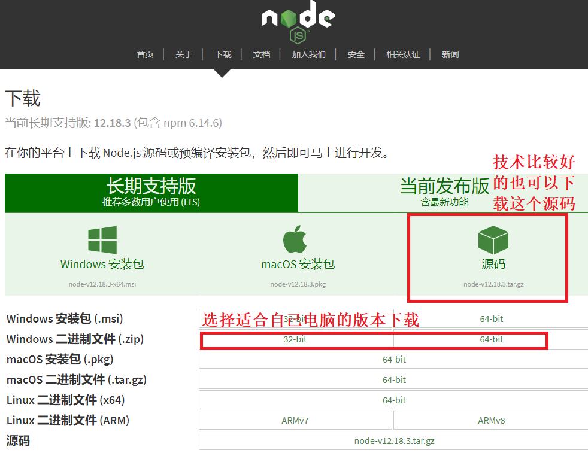Click Linux 二进制文件 (x64) row label
Image resolution: width=588 pixels, height=459 pixels.
pyautogui.click(x=66, y=400)
